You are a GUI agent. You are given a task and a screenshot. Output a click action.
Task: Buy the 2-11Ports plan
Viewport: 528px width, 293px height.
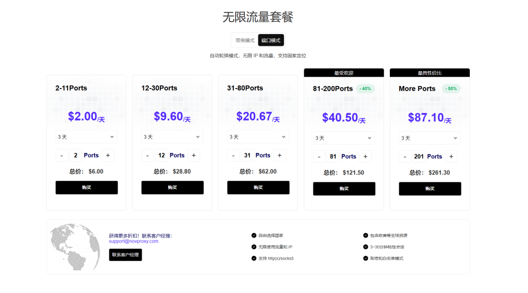[87, 187]
